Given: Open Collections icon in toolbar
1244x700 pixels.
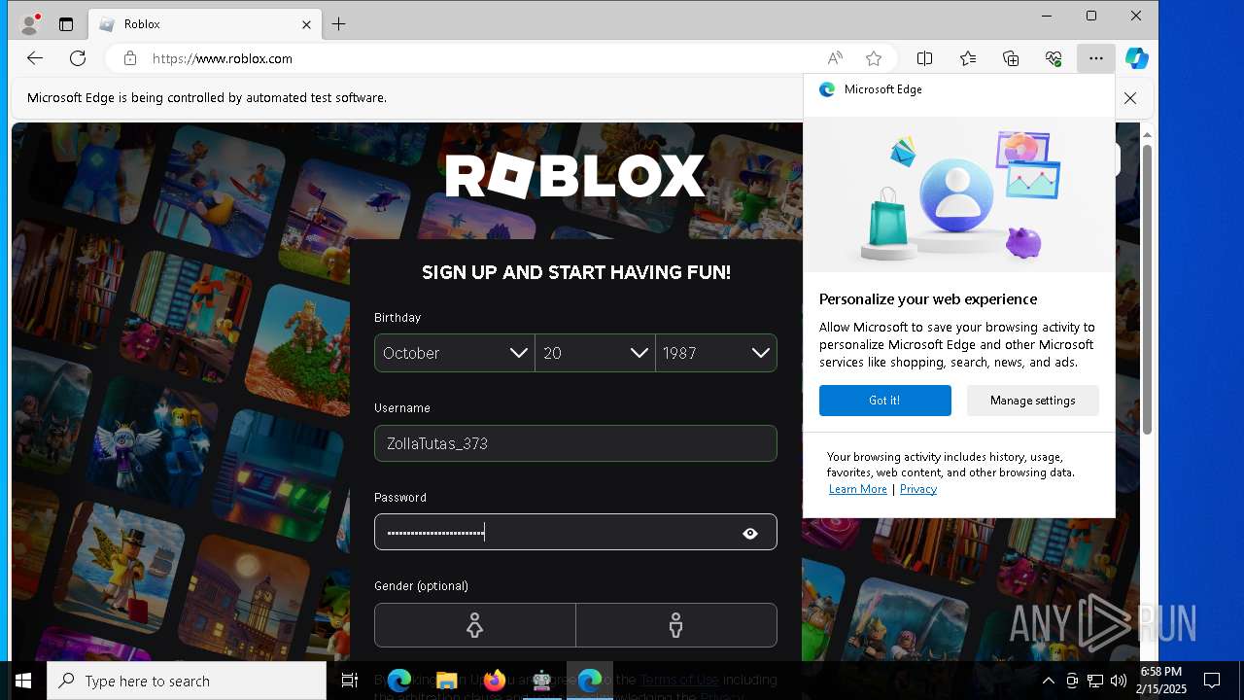Looking at the screenshot, I should (x=1011, y=58).
